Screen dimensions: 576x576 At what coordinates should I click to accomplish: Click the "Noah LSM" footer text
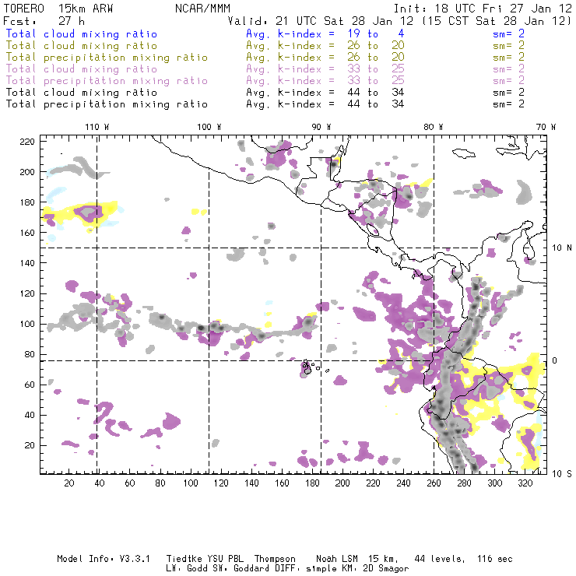coord(337,559)
